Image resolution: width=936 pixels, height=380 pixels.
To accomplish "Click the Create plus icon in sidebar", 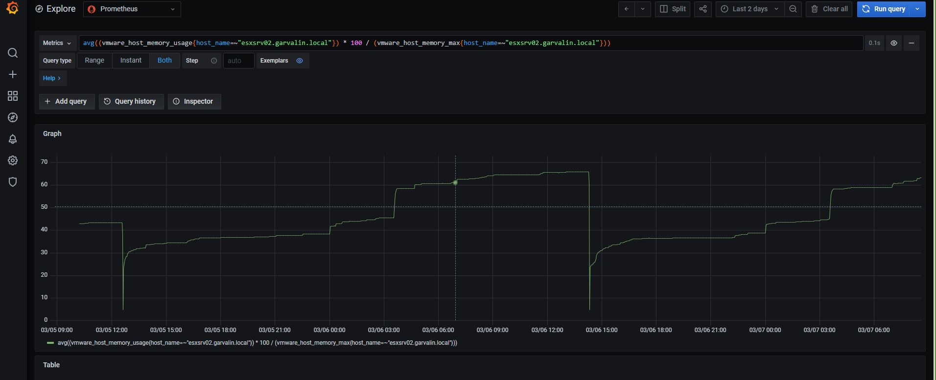I will coord(13,74).
